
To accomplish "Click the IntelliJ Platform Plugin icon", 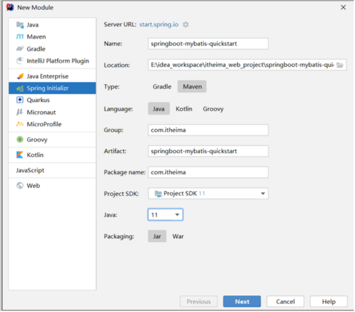I will click(20, 61).
